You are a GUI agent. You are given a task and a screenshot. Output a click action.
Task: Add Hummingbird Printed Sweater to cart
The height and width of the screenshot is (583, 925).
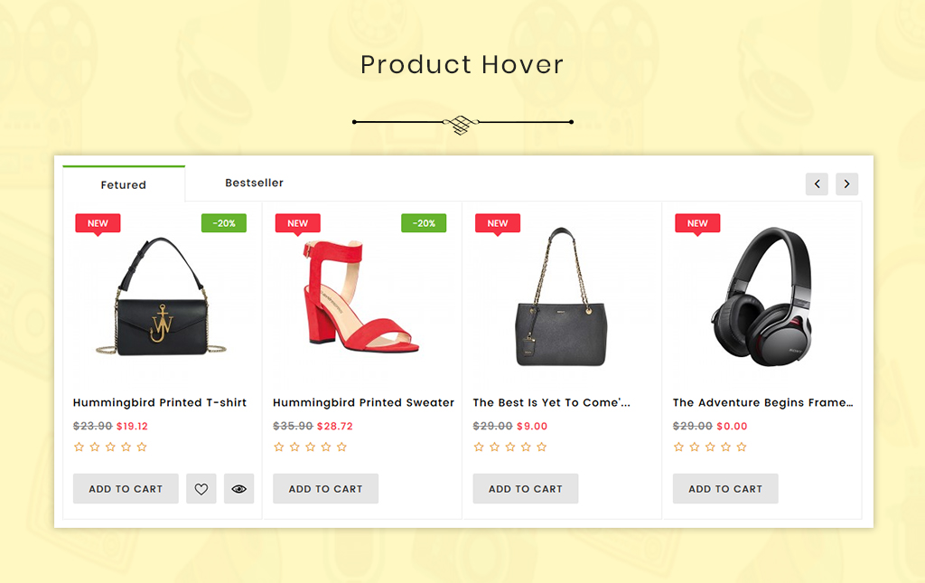(x=325, y=489)
